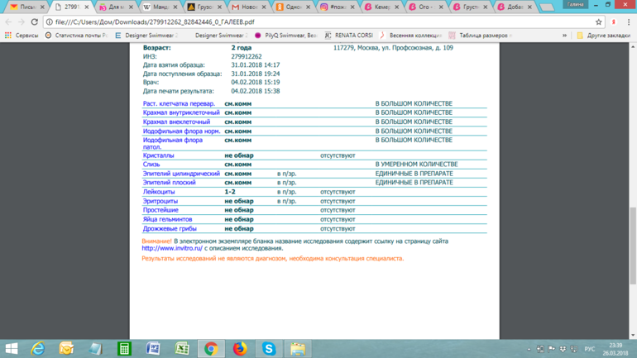Click the Windows Start button

(12, 349)
